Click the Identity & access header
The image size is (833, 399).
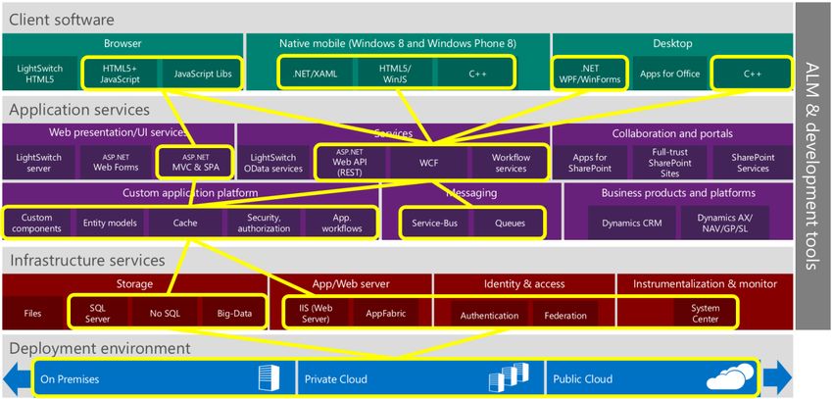point(524,284)
